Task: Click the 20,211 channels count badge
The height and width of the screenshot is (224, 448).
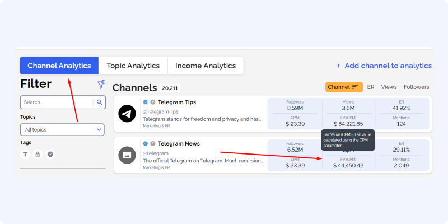Action: (x=170, y=88)
